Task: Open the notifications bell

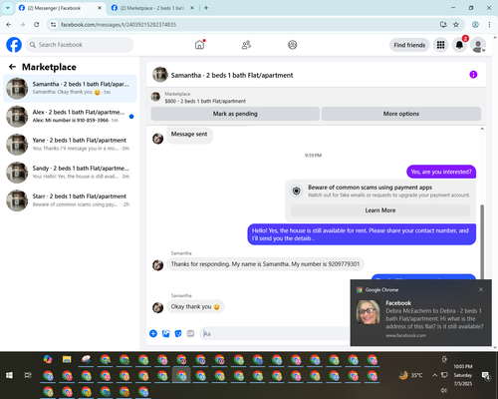Action: 459,45
